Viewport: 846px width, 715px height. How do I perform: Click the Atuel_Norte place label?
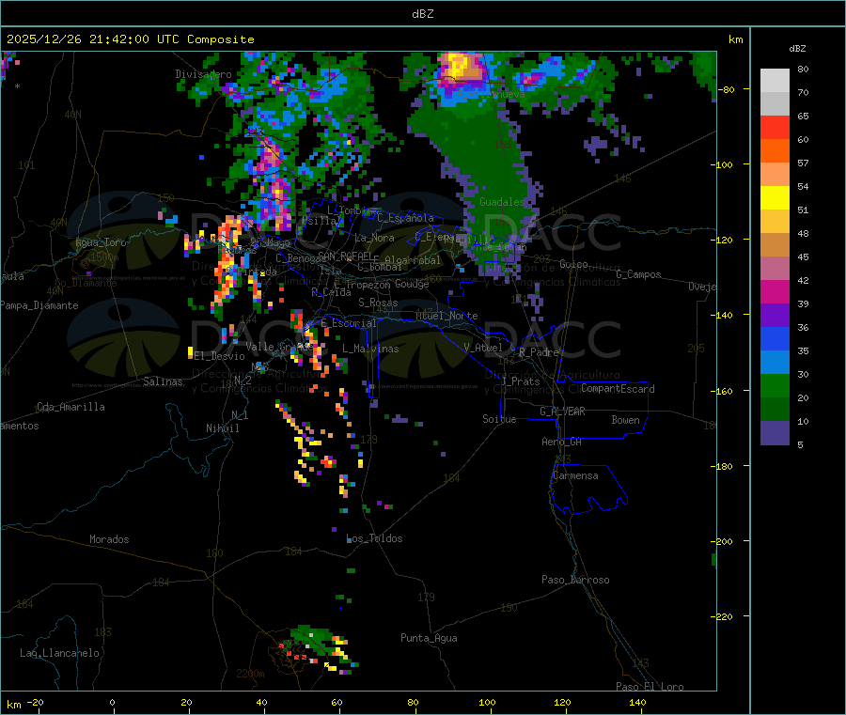click(446, 316)
